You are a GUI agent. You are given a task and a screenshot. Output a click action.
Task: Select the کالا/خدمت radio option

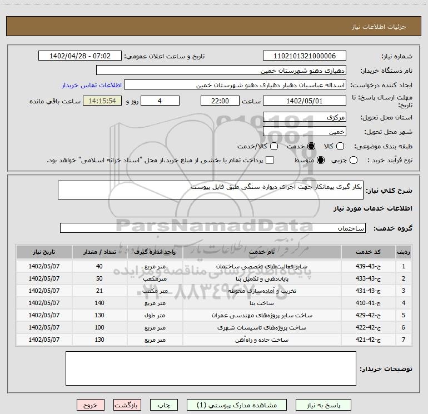tap(274, 146)
